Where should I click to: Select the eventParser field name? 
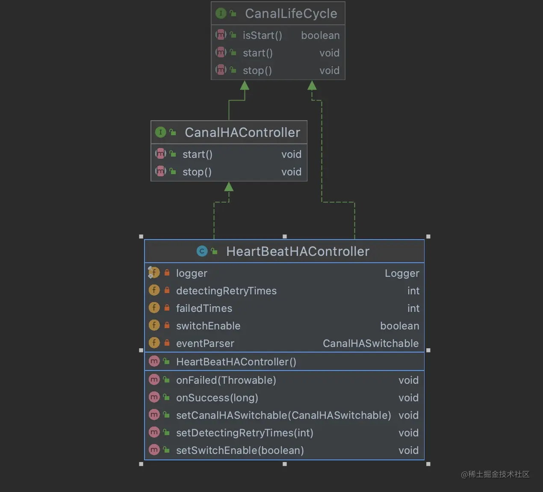pyautogui.click(x=205, y=344)
